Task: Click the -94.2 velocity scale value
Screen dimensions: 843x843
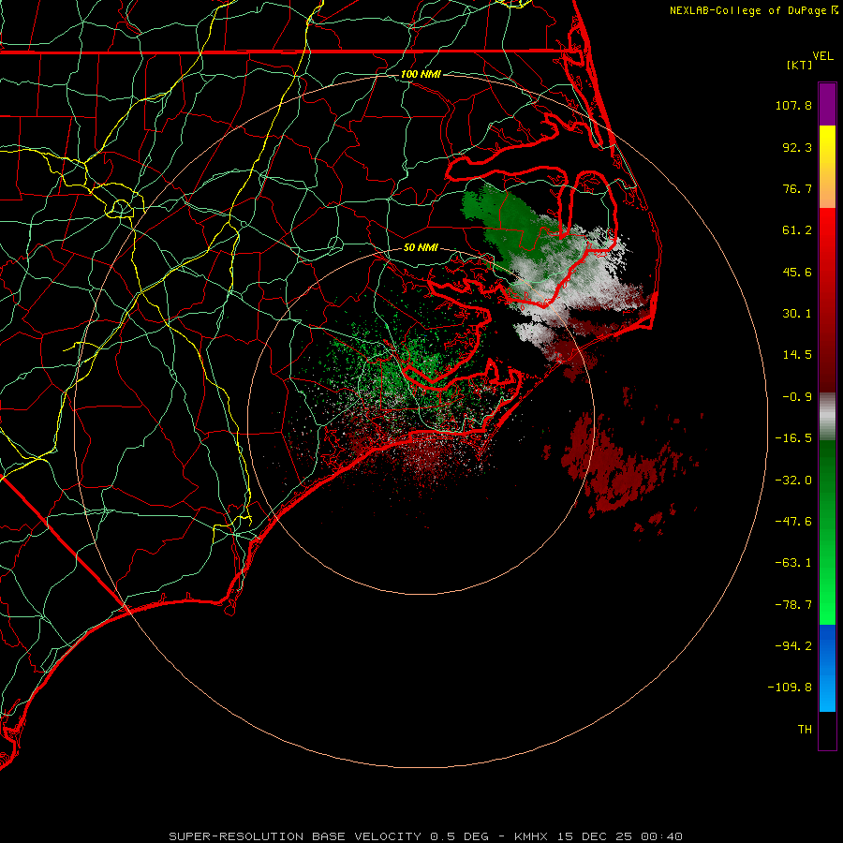Action: [793, 646]
